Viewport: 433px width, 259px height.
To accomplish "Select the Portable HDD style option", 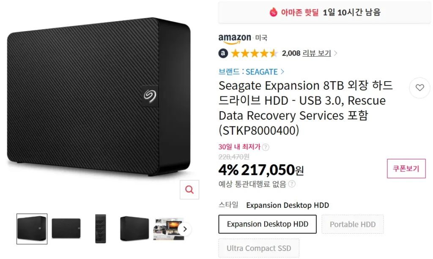I will [352, 224].
